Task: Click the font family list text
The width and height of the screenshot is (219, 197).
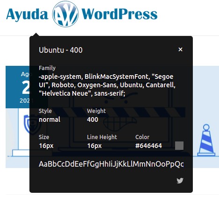Action: (x=107, y=85)
